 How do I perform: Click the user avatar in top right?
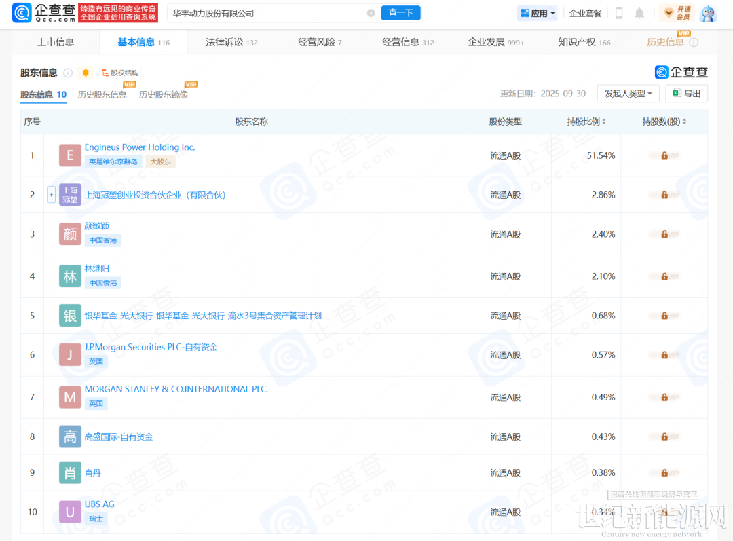(708, 13)
